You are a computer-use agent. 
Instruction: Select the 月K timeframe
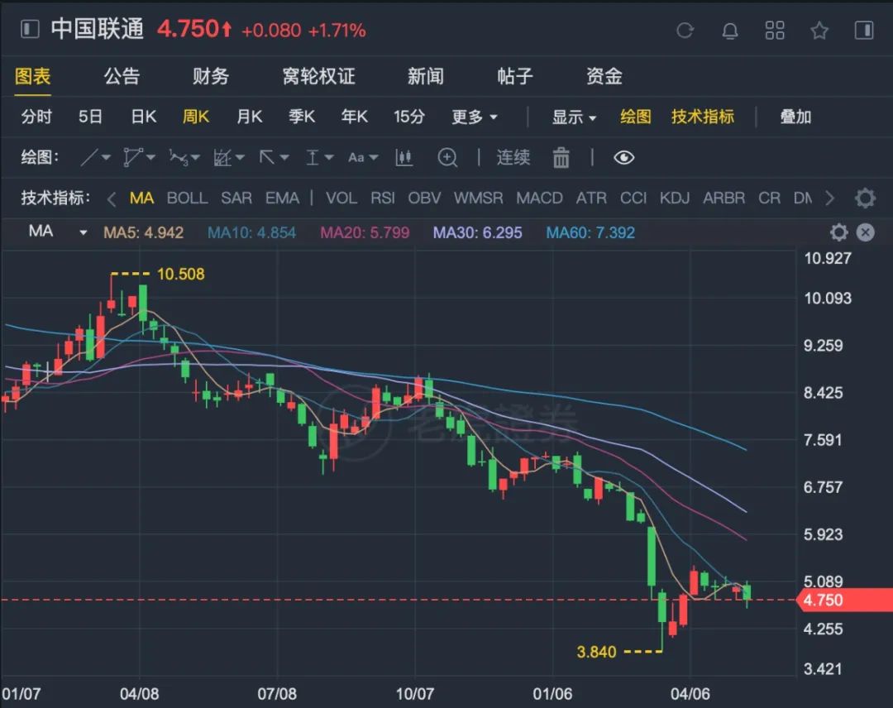[249, 117]
